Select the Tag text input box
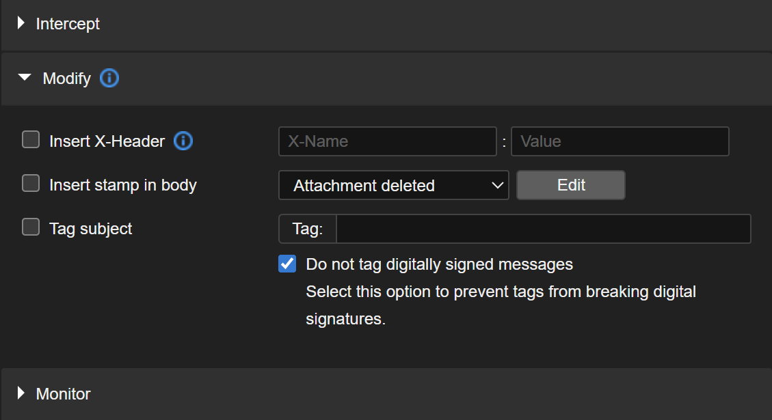The height and width of the screenshot is (420, 772). click(543, 229)
